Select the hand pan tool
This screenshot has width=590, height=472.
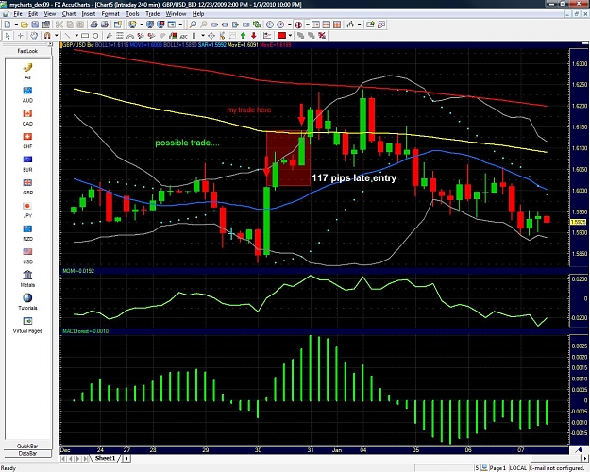[x=34, y=35]
